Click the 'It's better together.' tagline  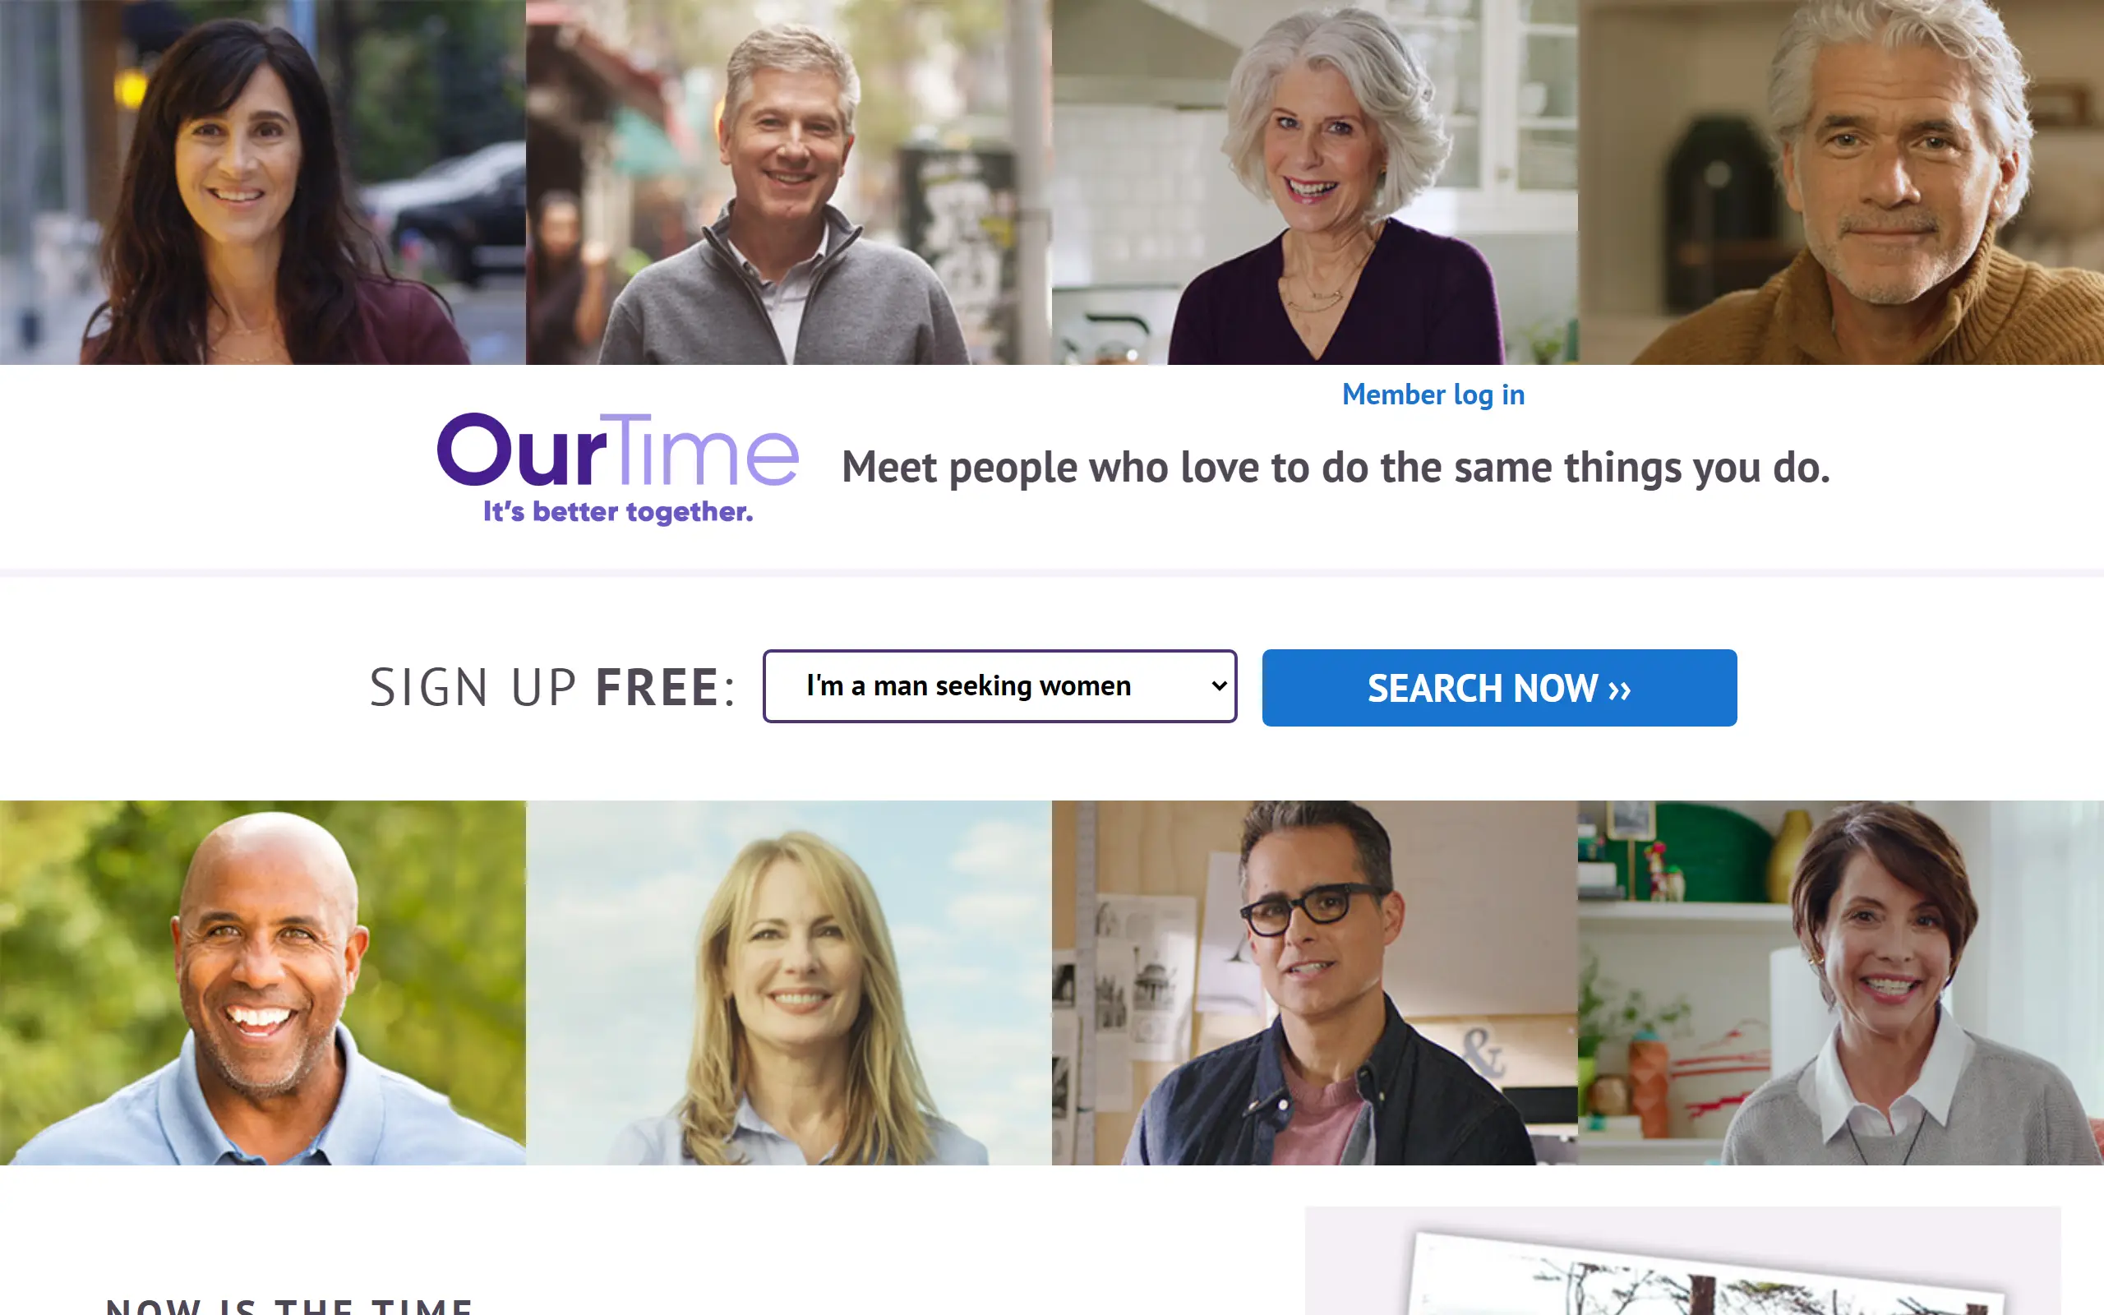coord(618,511)
